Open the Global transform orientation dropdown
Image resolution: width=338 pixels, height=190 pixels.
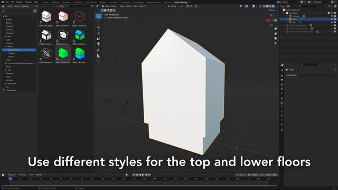tap(174, 6)
